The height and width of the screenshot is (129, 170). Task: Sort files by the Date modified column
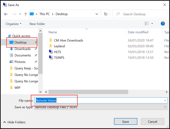coord(138,32)
